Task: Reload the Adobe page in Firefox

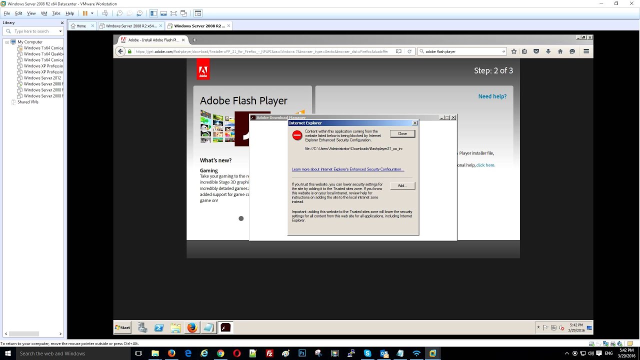Action: pos(409,51)
